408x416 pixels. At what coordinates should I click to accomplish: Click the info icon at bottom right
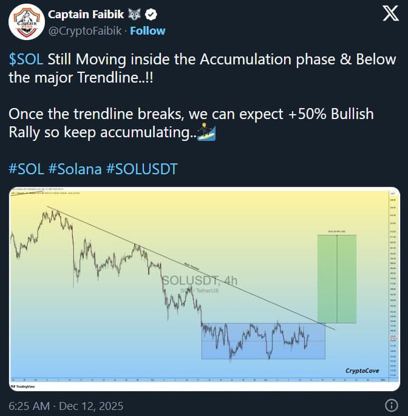point(392,405)
